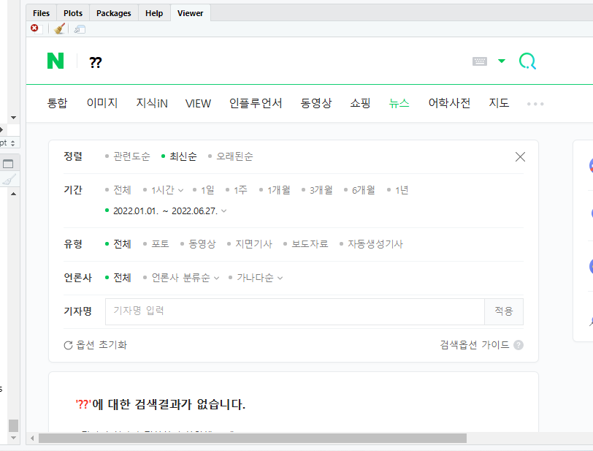Open the Packages tab
The height and width of the screenshot is (451, 593).
pyautogui.click(x=113, y=13)
